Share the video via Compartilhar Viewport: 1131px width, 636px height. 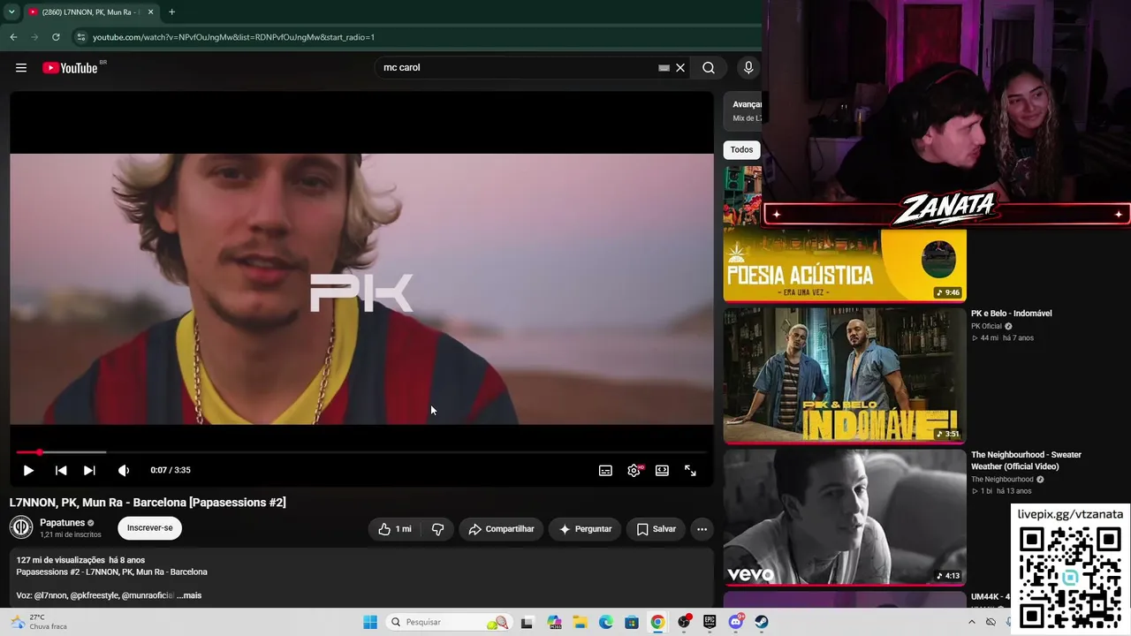click(x=501, y=529)
